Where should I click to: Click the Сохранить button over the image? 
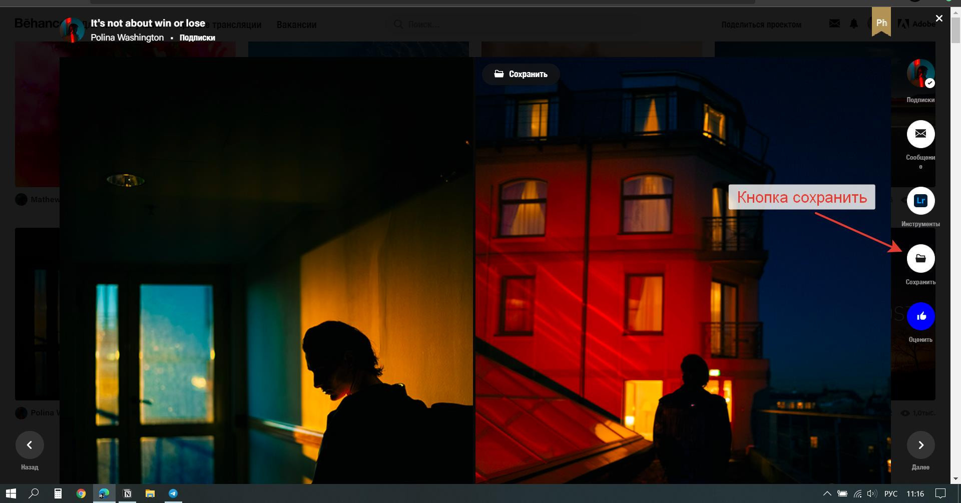[x=521, y=74]
